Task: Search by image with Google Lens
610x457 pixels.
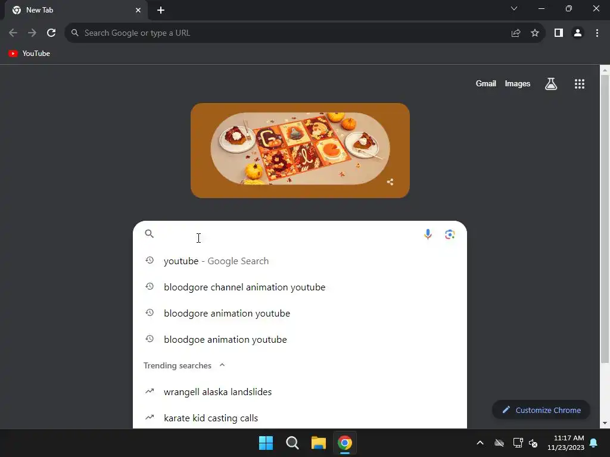Action: pyautogui.click(x=450, y=234)
